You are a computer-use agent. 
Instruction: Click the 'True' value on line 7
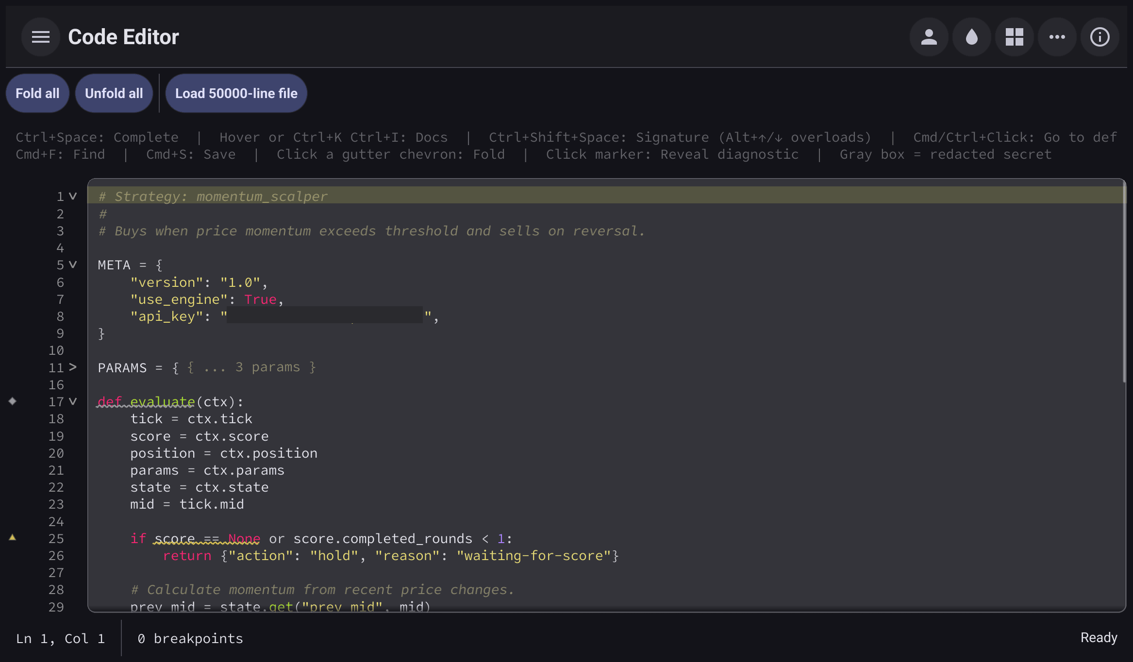click(x=260, y=299)
